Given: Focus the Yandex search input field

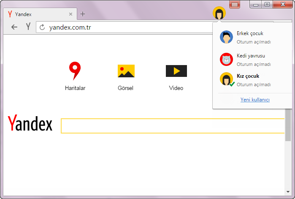Looking at the screenshot, I should pos(173,126).
